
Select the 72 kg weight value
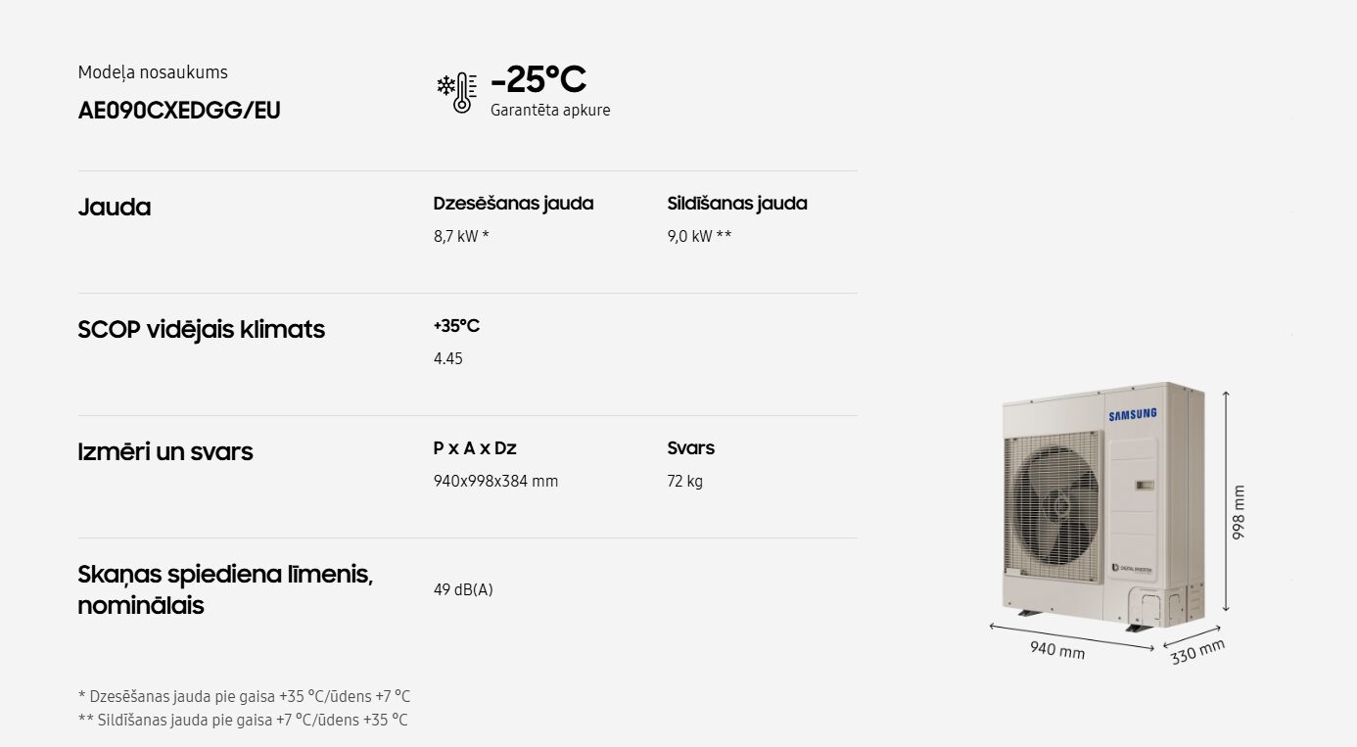(684, 481)
